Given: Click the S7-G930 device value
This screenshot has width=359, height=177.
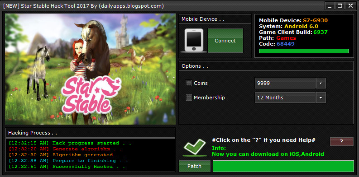Looking at the screenshot, I should (x=315, y=20).
